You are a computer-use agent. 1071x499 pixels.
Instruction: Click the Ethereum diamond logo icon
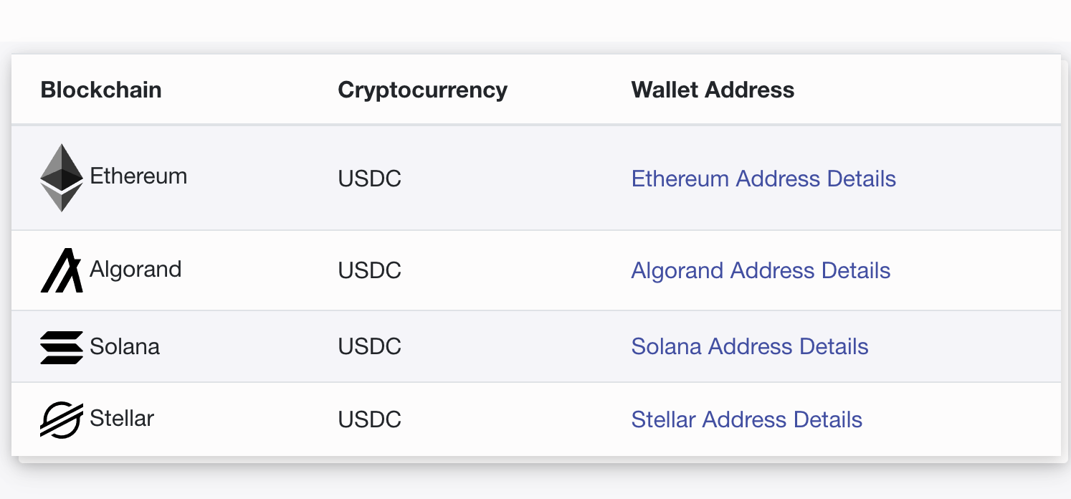click(x=62, y=178)
